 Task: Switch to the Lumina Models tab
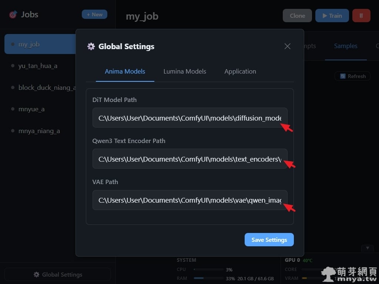185,71
